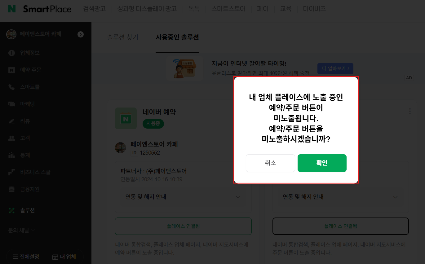425x264 pixels.
Task: Click the 금융지원 coins icon
Action: (11, 189)
